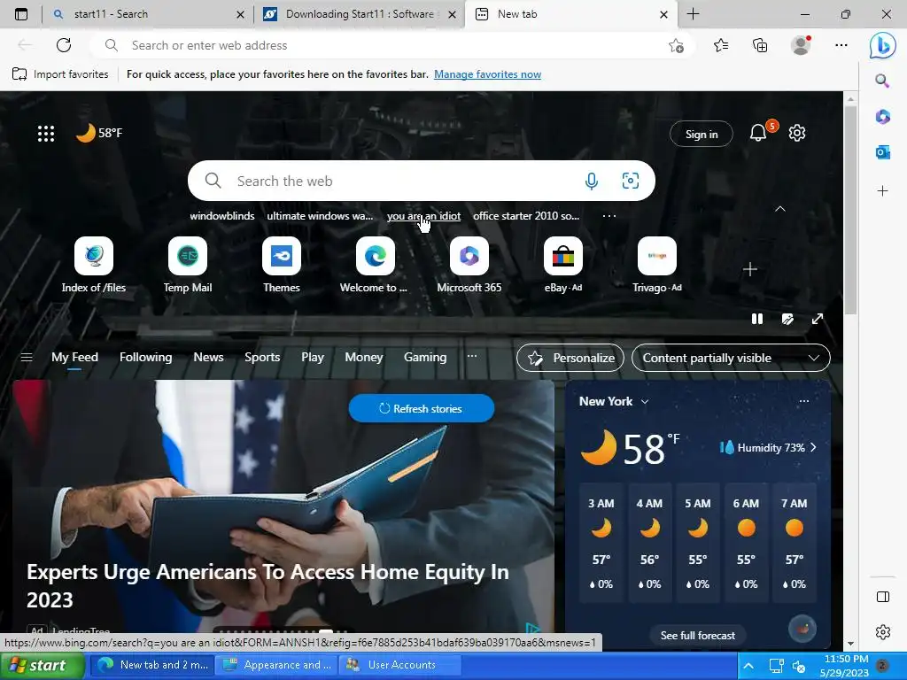Pause the background video
Viewport: 907px width, 680px height.
pos(757,319)
